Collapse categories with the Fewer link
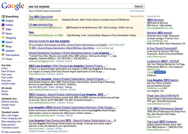Screen dimensions: 188x134 (x=9, y=59)
